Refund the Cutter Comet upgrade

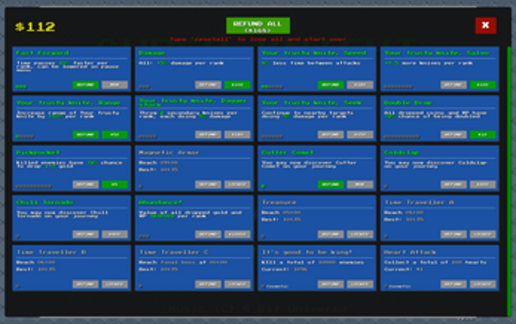[x=330, y=185]
